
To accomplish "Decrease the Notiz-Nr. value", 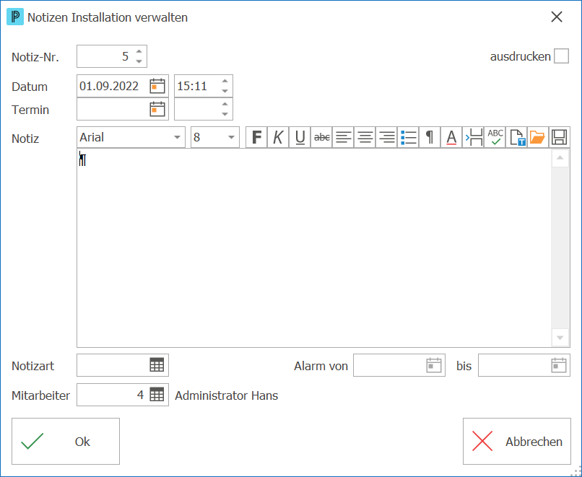I will [x=139, y=61].
